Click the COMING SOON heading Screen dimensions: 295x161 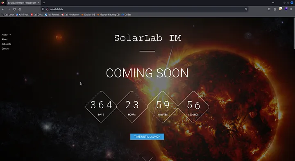click(147, 73)
